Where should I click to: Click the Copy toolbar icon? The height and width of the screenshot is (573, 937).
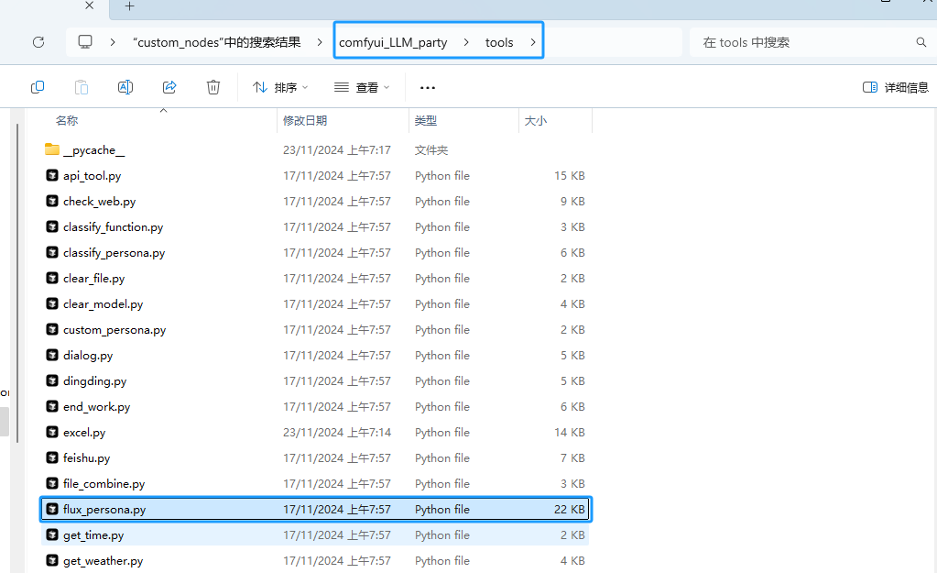(x=37, y=87)
